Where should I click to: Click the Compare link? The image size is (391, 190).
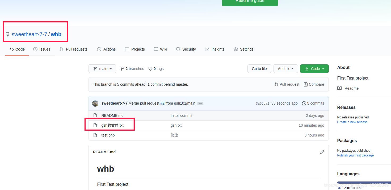[x=314, y=84]
